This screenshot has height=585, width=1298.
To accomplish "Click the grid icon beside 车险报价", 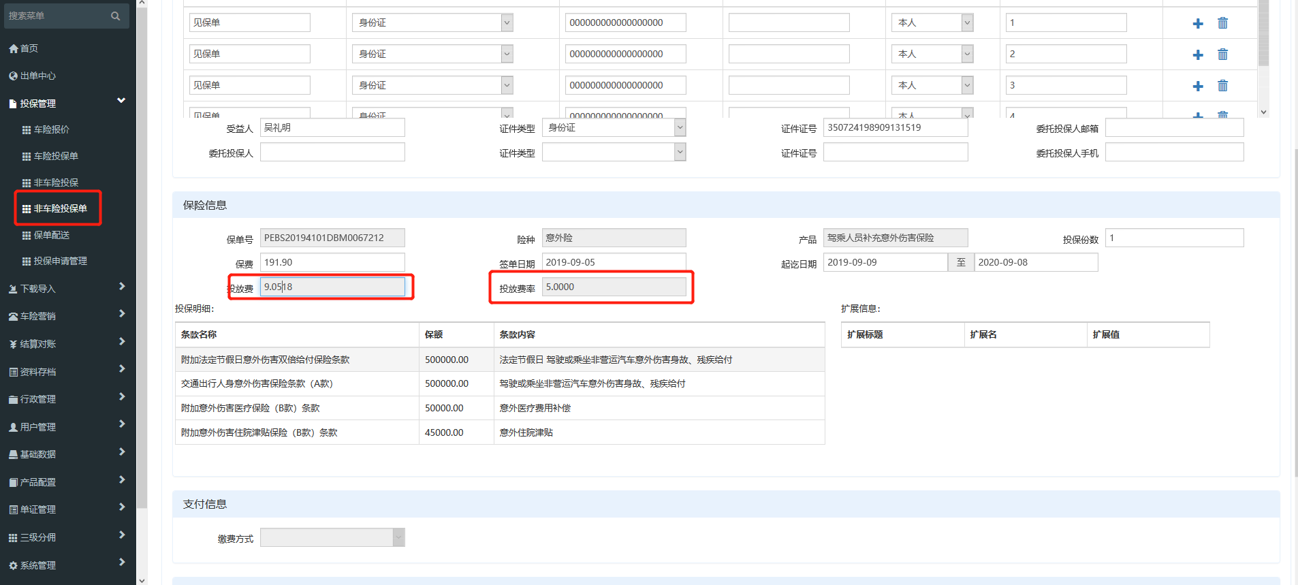I will click(27, 129).
